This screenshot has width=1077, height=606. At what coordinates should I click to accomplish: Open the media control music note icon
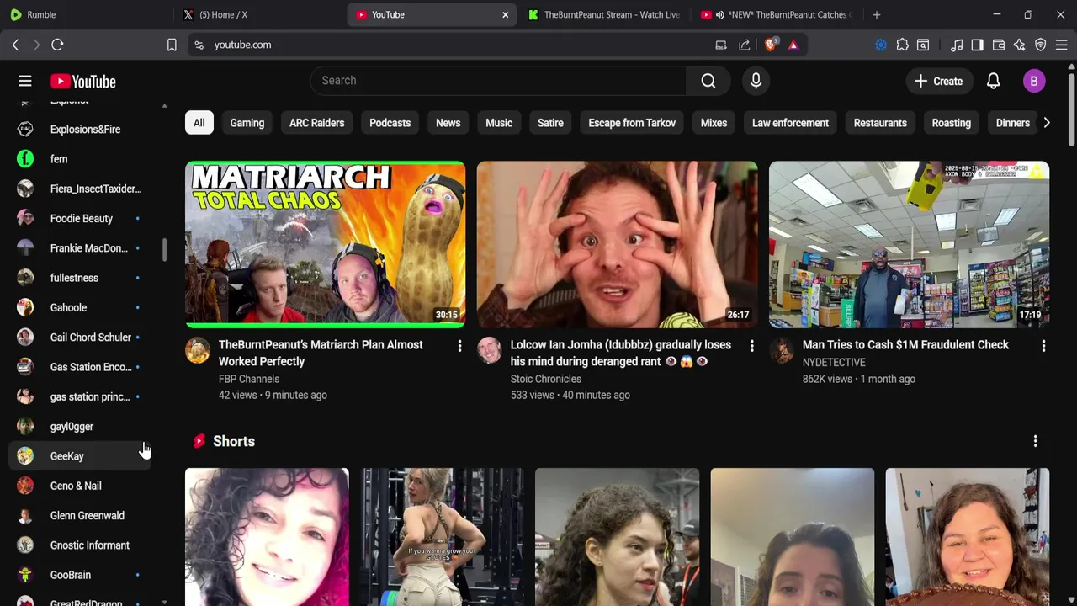(957, 45)
